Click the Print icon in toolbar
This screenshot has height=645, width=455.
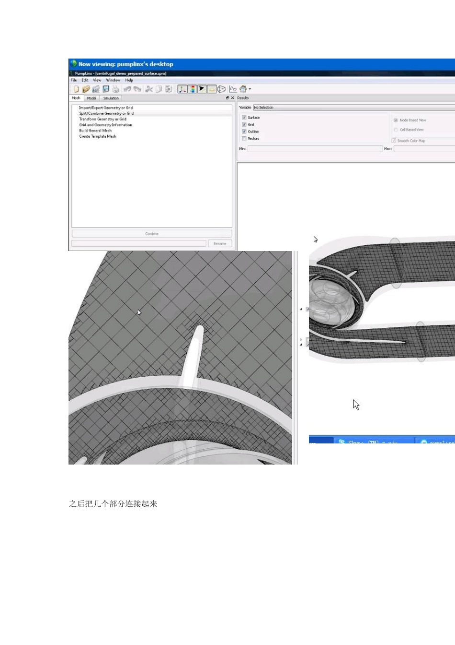point(115,89)
